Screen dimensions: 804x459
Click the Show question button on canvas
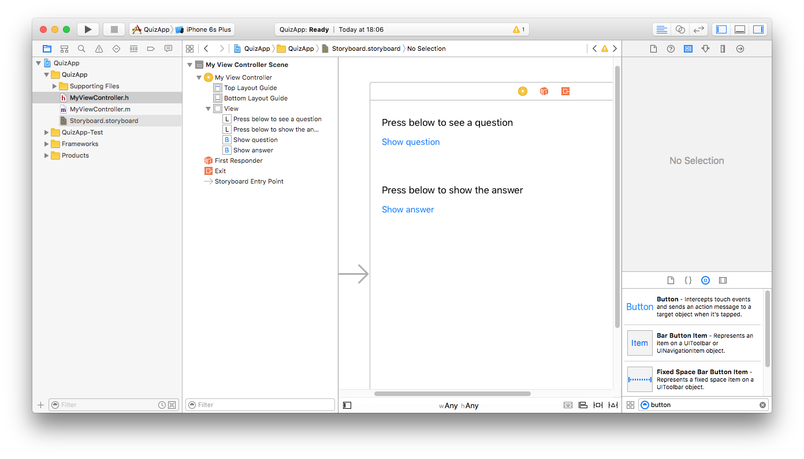pyautogui.click(x=411, y=142)
